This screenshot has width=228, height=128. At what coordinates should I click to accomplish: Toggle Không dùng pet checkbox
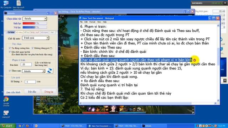click(x=33, y=48)
